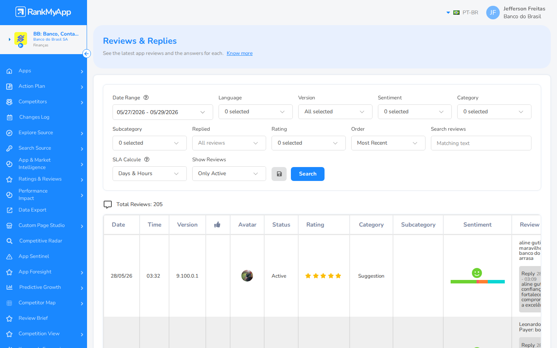Screen dimensions: 557x348
Task: Expand the Apps menu
Action: click(43, 71)
